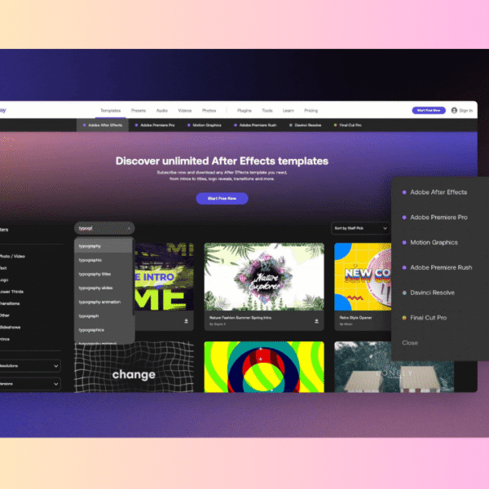Select Davinci Resolve in popup menu
The height and width of the screenshot is (489, 489).
point(429,293)
